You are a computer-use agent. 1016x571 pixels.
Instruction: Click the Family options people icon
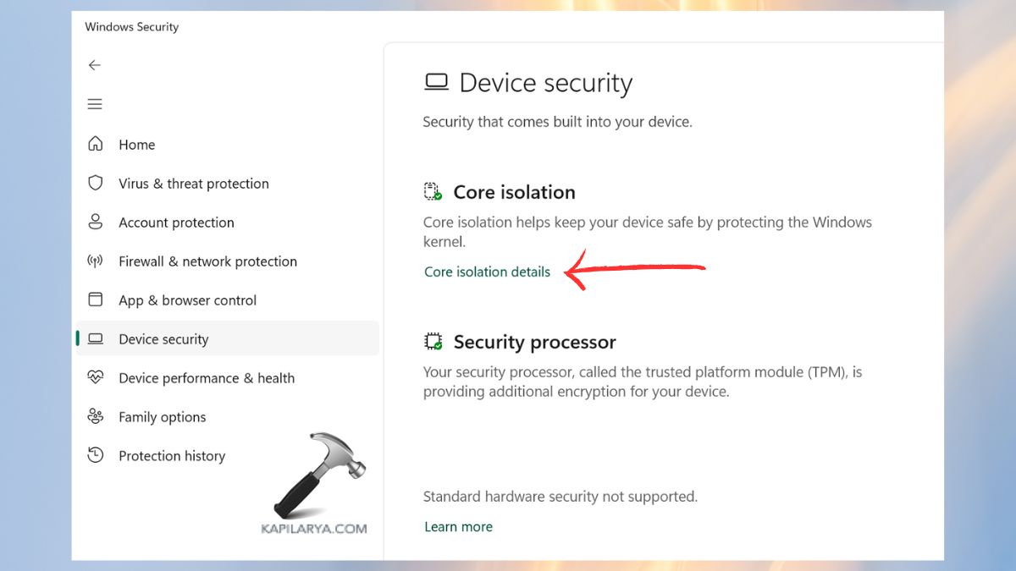96,416
